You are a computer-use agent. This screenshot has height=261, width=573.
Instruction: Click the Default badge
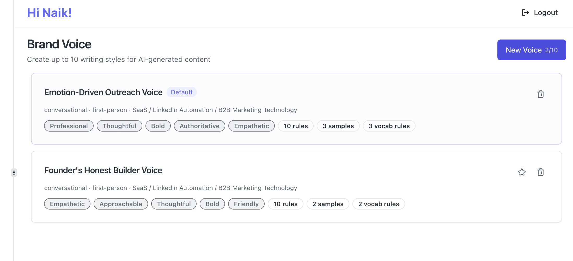[182, 92]
